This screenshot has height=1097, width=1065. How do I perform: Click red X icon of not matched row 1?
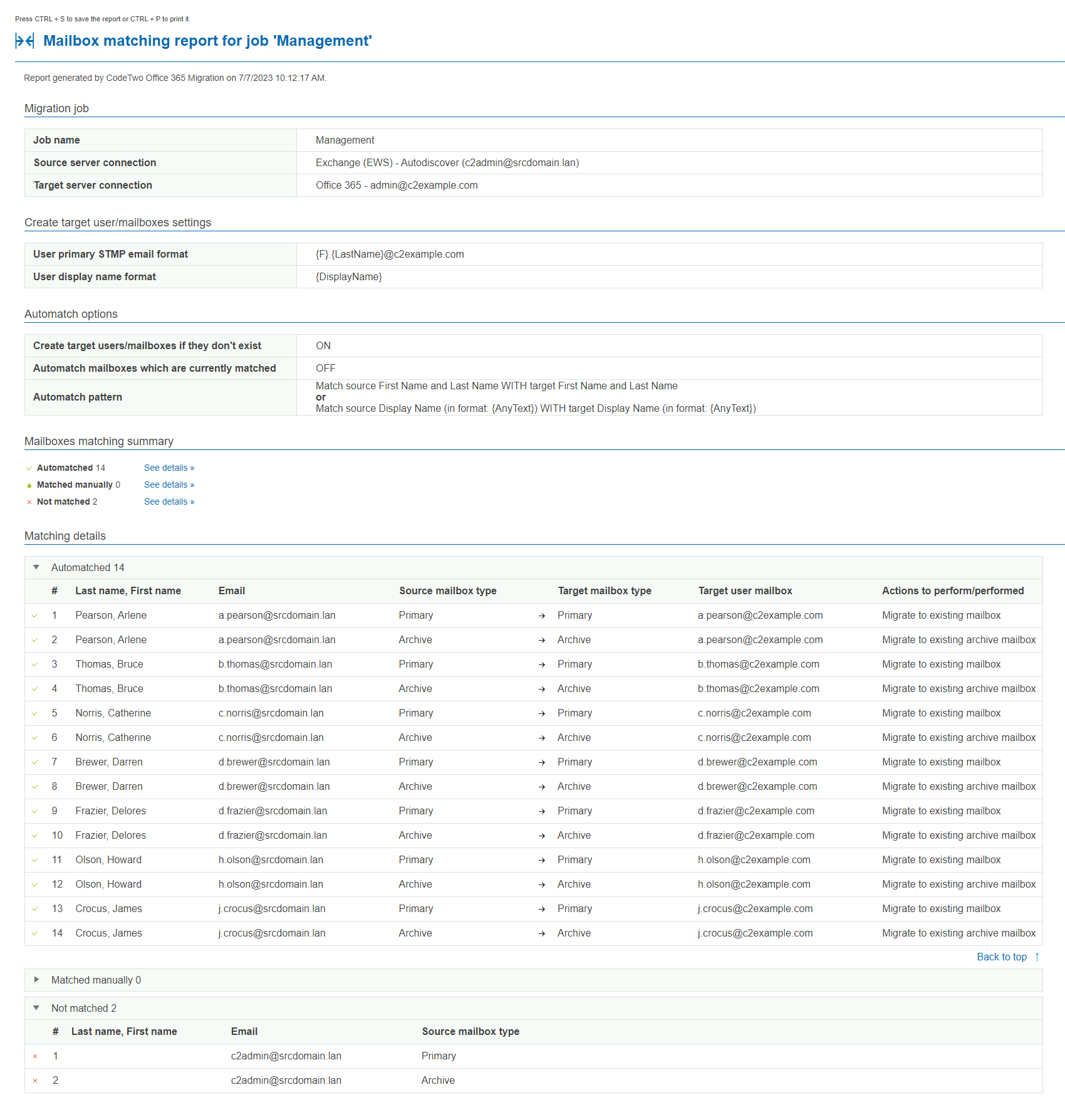point(35,1056)
